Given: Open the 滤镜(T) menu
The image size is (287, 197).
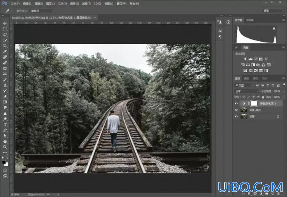Looking at the screenshot, I should coord(86,4).
